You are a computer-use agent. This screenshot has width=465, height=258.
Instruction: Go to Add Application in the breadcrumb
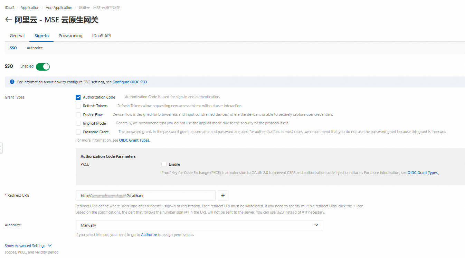(x=59, y=8)
